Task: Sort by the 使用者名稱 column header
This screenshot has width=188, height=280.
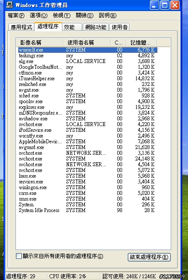Action: click(87, 42)
